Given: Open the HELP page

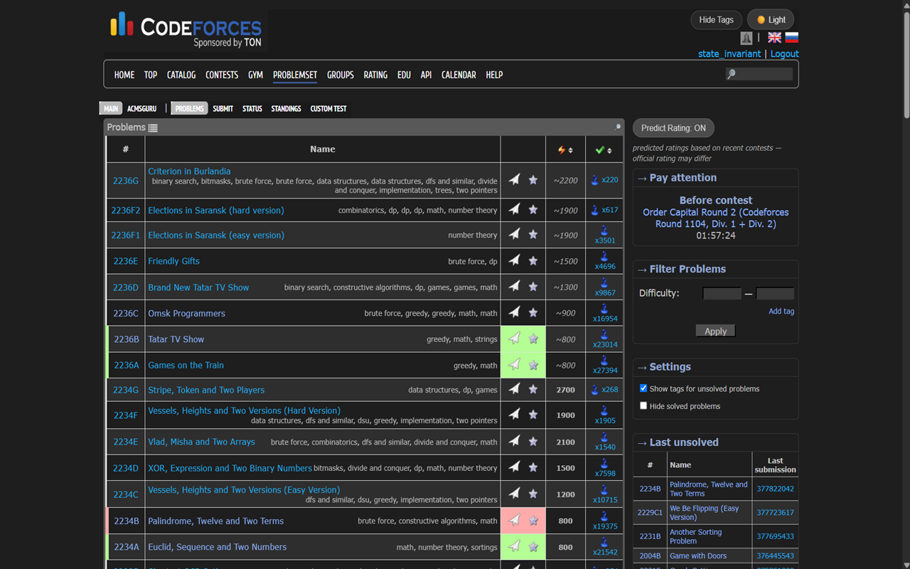Looking at the screenshot, I should click(x=494, y=75).
